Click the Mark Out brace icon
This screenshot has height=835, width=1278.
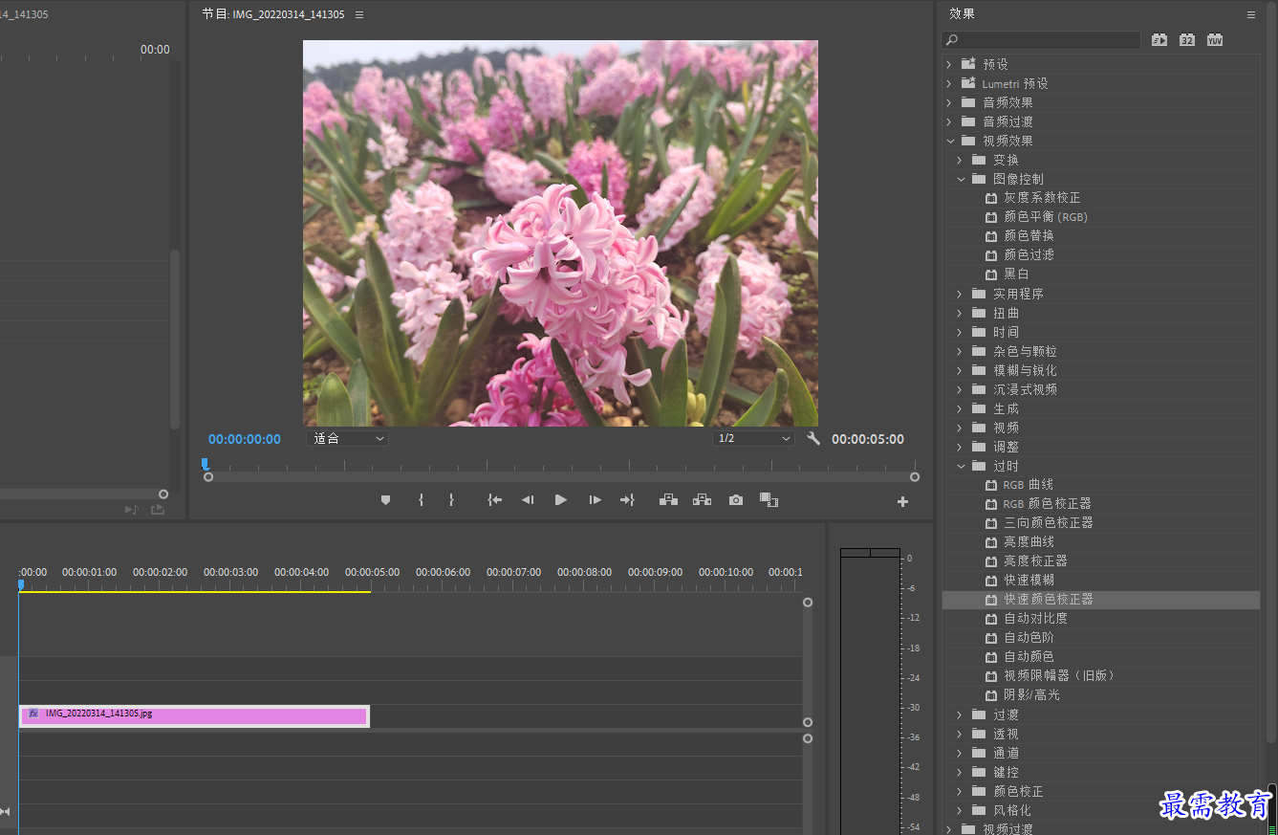451,500
